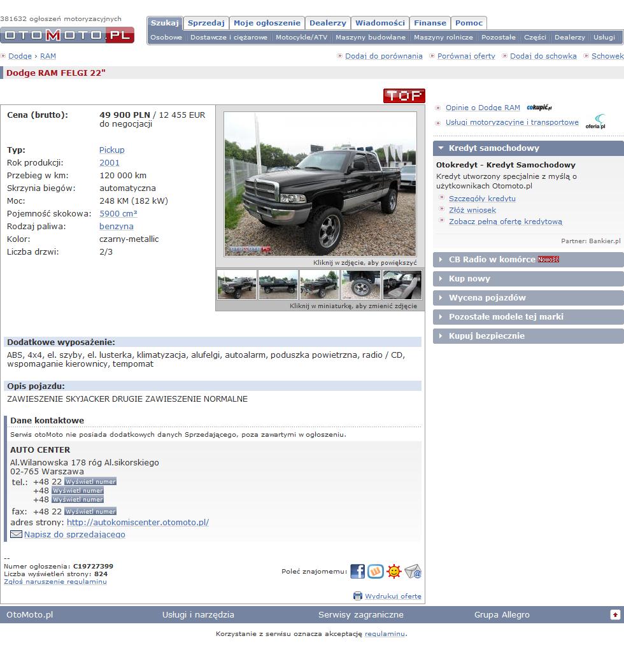Expand the Kupuj bezpiecznie section
Screen dimensions: 624x650
pyautogui.click(x=528, y=336)
